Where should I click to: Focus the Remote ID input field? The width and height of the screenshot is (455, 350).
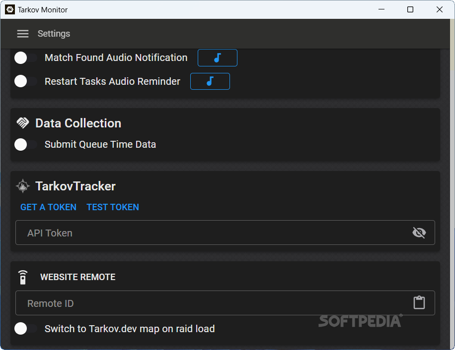pyautogui.click(x=225, y=303)
